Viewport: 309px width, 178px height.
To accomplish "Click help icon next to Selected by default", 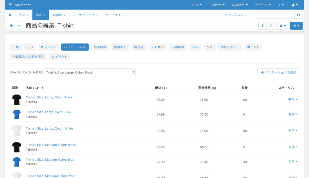I will click(40, 72).
